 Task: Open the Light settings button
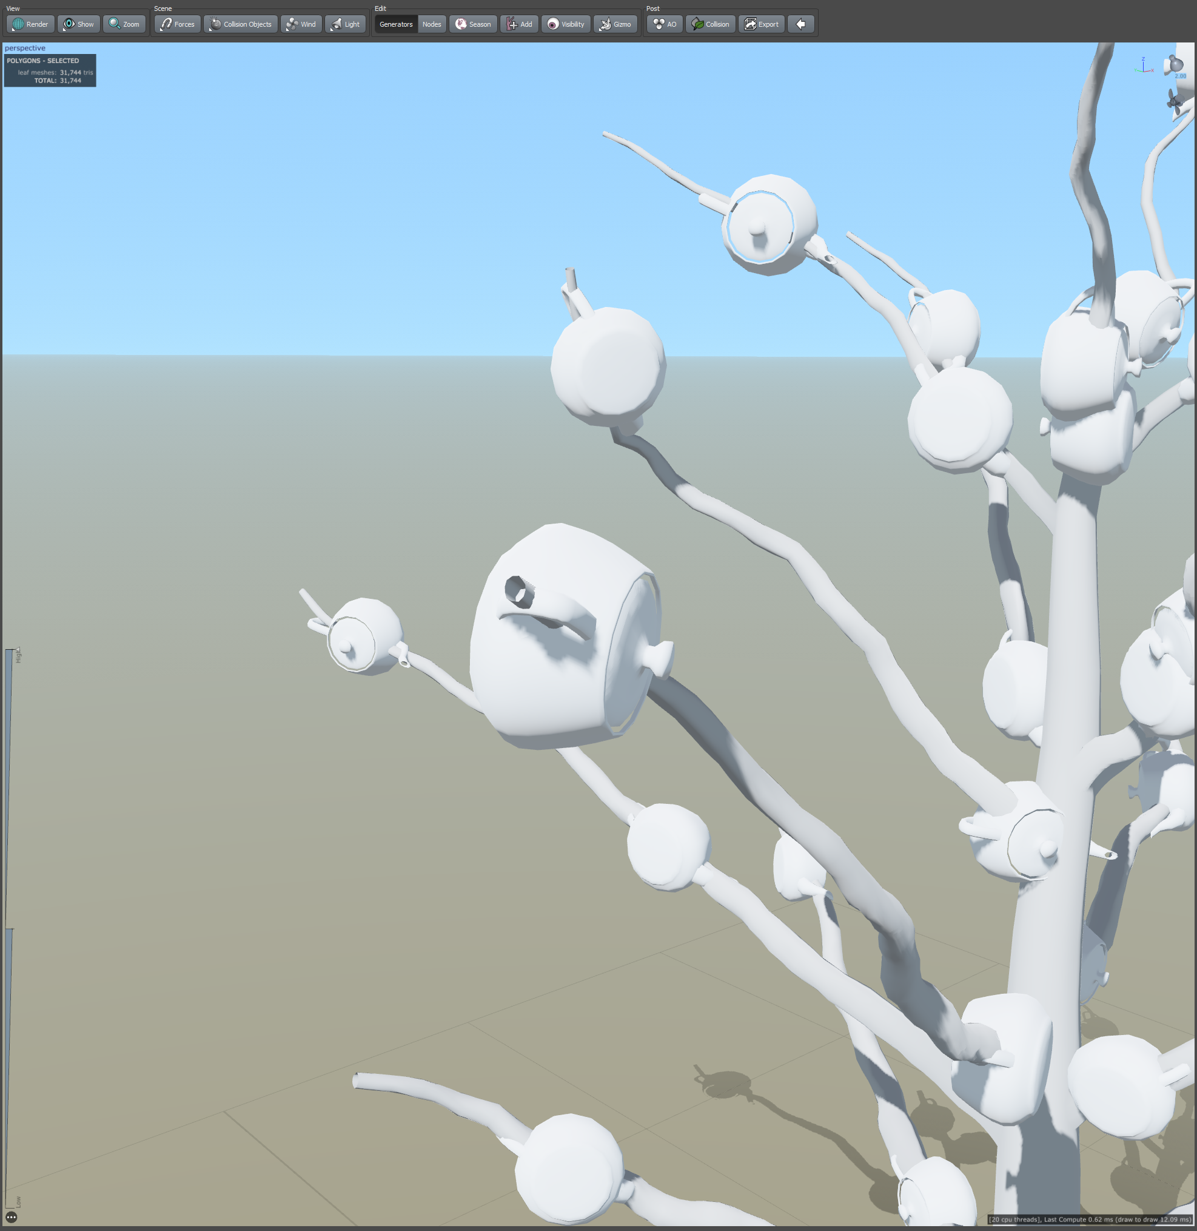pos(345,24)
